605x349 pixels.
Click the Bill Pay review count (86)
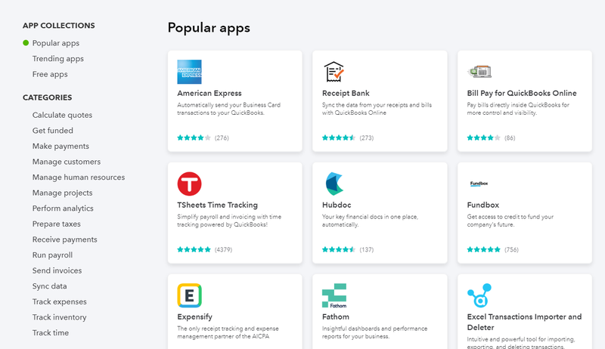510,138
